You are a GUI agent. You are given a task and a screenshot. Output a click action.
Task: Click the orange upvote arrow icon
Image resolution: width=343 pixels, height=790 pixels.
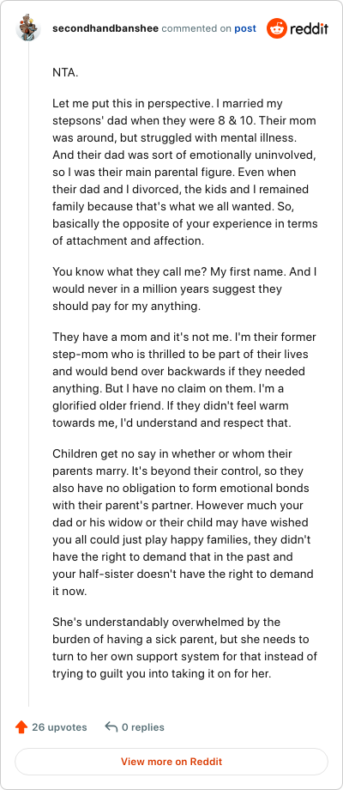(21, 727)
